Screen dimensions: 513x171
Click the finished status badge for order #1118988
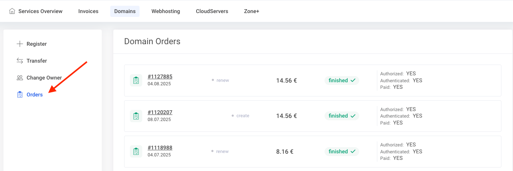(342, 151)
